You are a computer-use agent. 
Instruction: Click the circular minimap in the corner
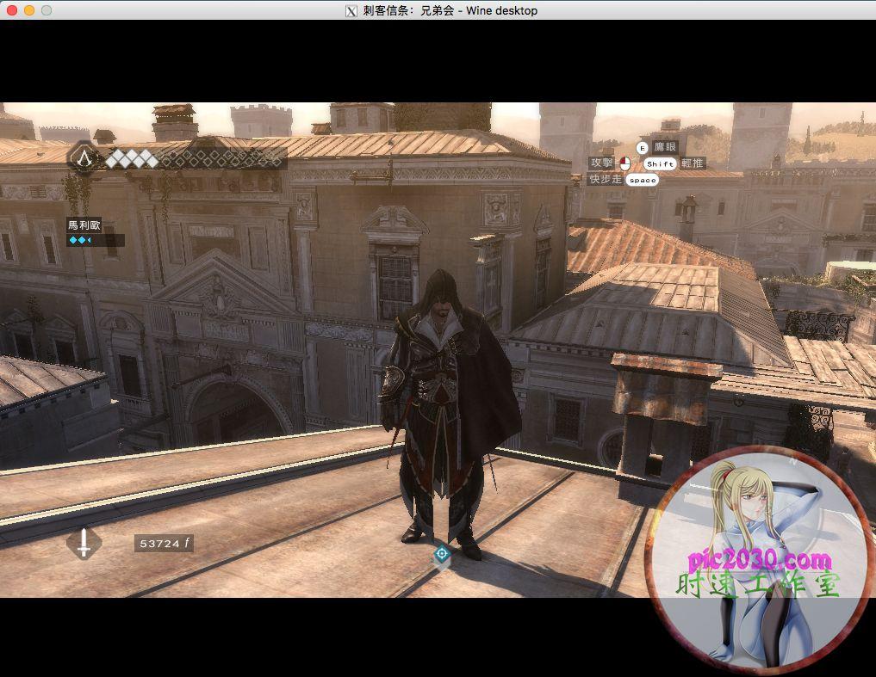click(x=758, y=559)
